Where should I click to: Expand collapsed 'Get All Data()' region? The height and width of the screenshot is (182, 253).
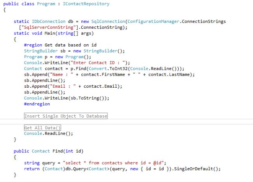(42, 128)
